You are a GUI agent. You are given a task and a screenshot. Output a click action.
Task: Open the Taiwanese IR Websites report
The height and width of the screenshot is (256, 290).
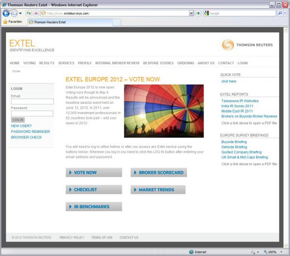tap(240, 101)
